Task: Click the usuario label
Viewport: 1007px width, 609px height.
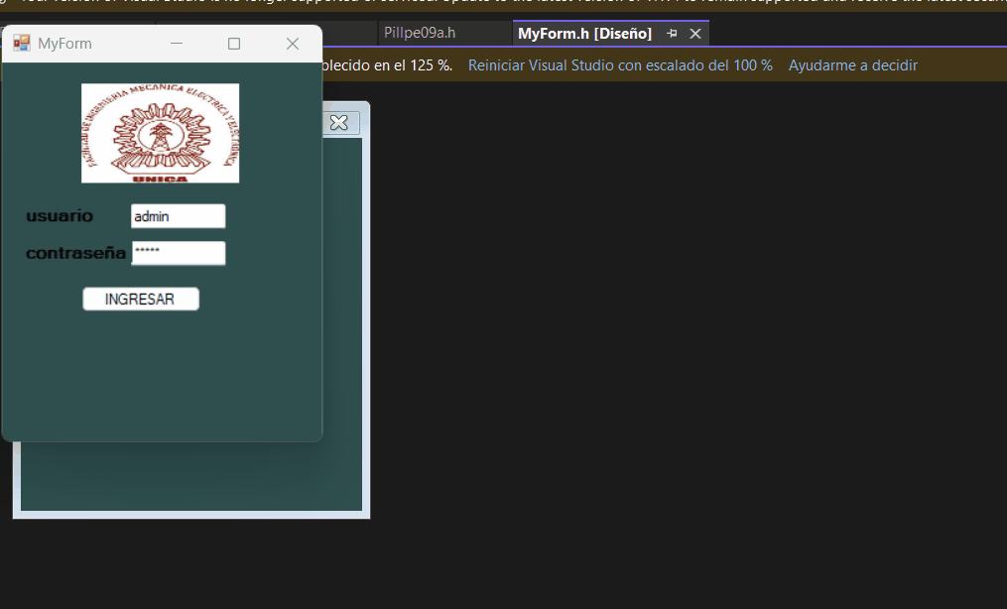Action: click(x=60, y=215)
